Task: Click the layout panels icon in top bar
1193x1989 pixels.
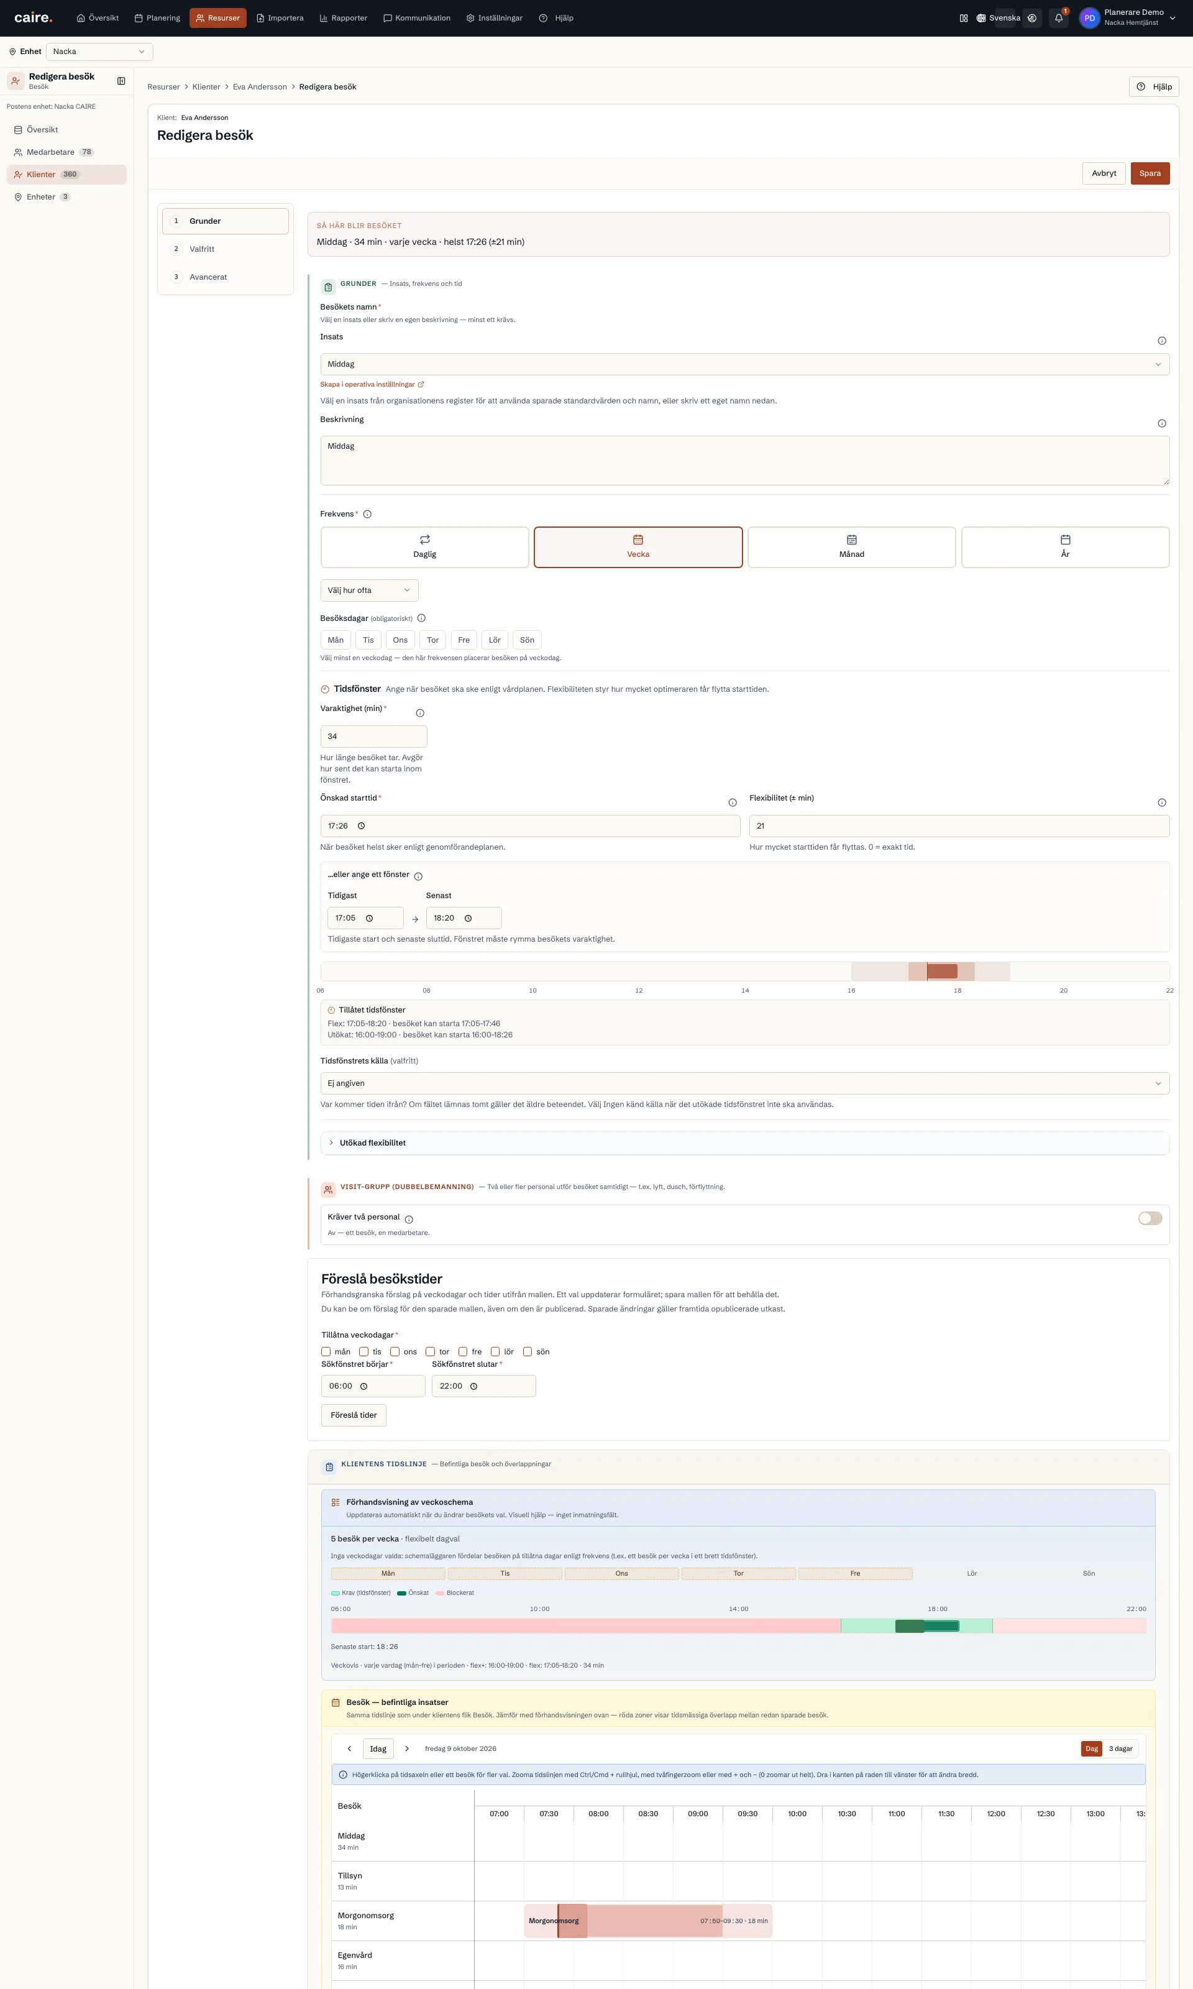Action: click(x=963, y=17)
